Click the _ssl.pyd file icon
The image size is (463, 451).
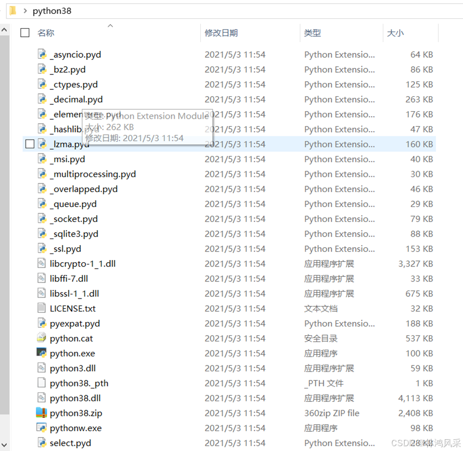pyautogui.click(x=42, y=249)
